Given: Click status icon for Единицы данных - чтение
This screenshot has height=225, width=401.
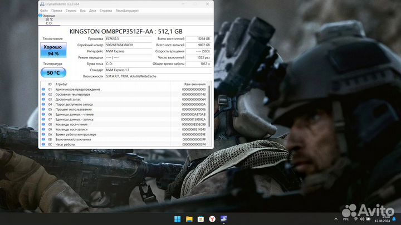Looking at the screenshot, I should [x=43, y=114].
